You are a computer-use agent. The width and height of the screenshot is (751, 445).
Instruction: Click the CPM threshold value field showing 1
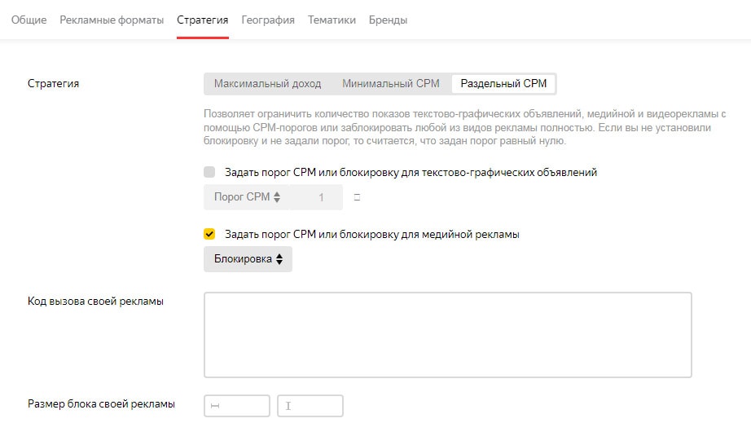[x=320, y=197]
